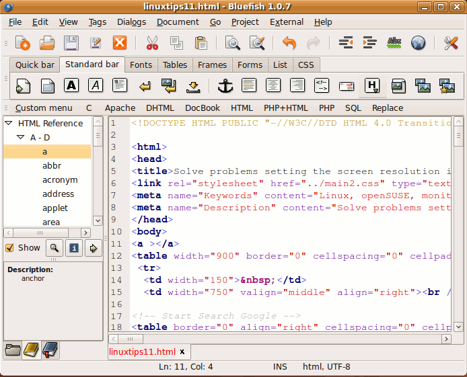
Task: Click the Undo arrow icon
Action: pos(289,44)
